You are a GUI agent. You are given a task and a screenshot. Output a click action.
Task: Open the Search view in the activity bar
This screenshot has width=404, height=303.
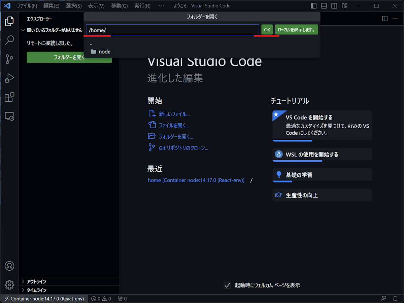tap(9, 40)
